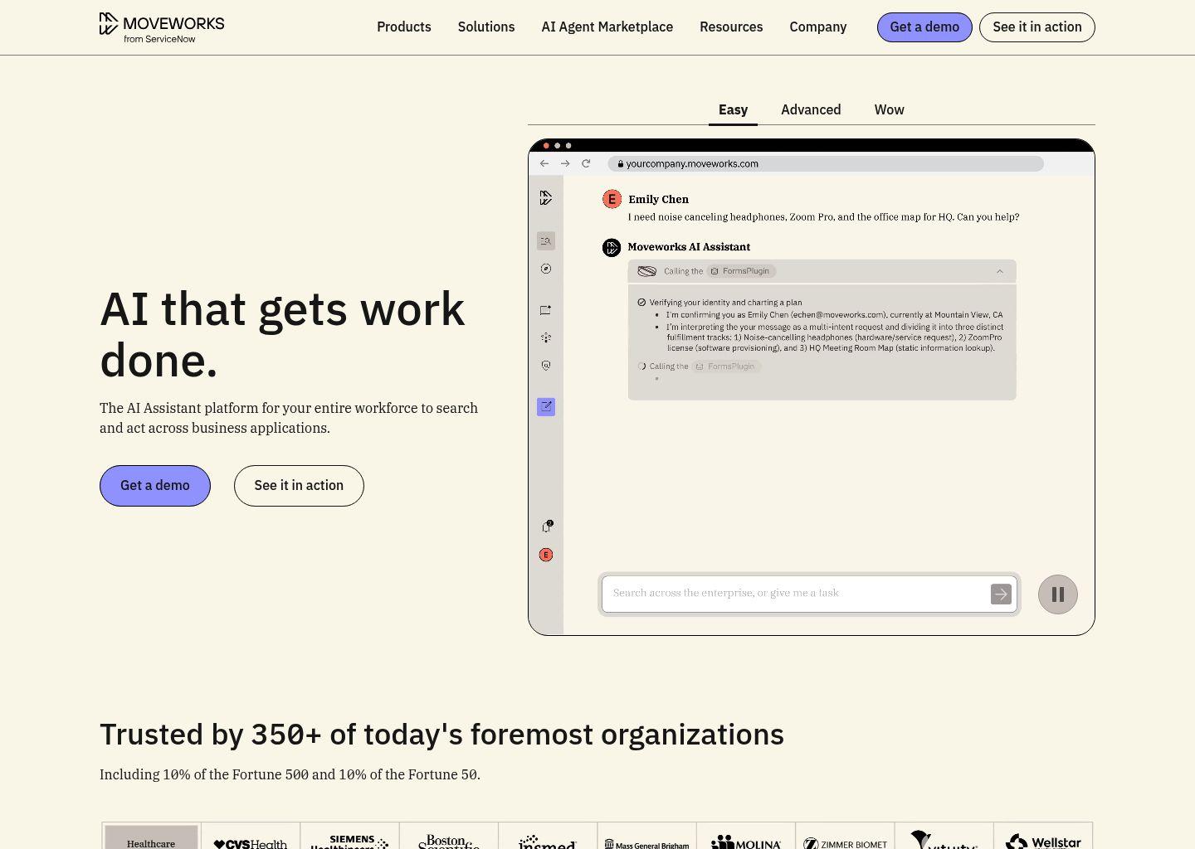
Task: Click the new chat icon in the sidebar
Action: tap(546, 310)
